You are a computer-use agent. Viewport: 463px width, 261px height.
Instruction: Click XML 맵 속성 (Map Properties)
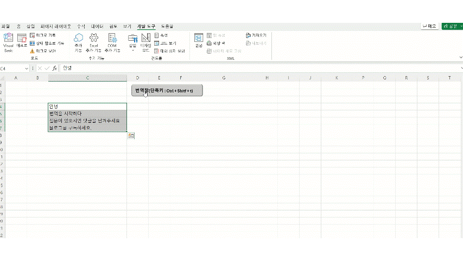click(216, 35)
